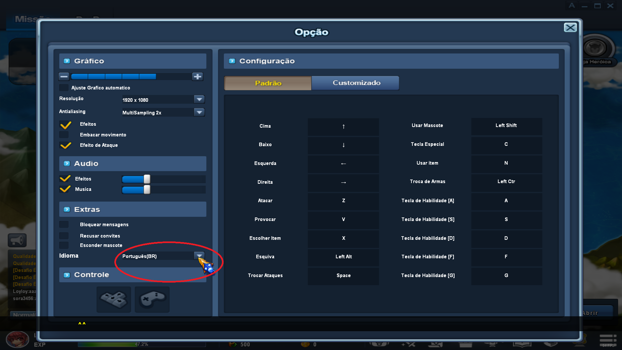The image size is (622, 350).
Task: Select the Padrão tab
Action: click(268, 83)
